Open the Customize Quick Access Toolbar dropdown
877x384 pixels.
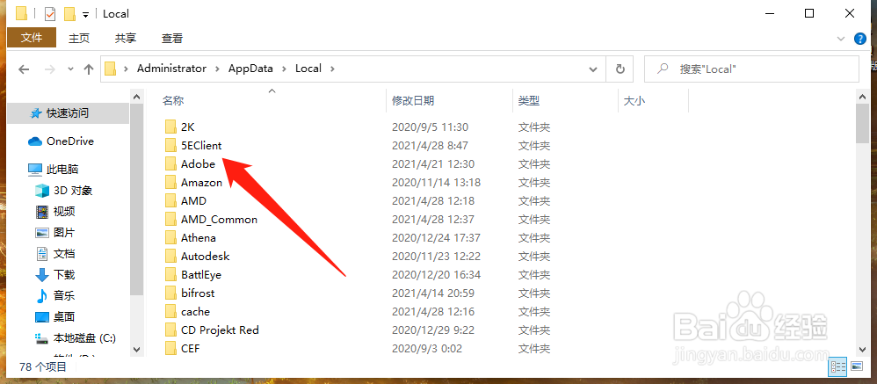85,15
